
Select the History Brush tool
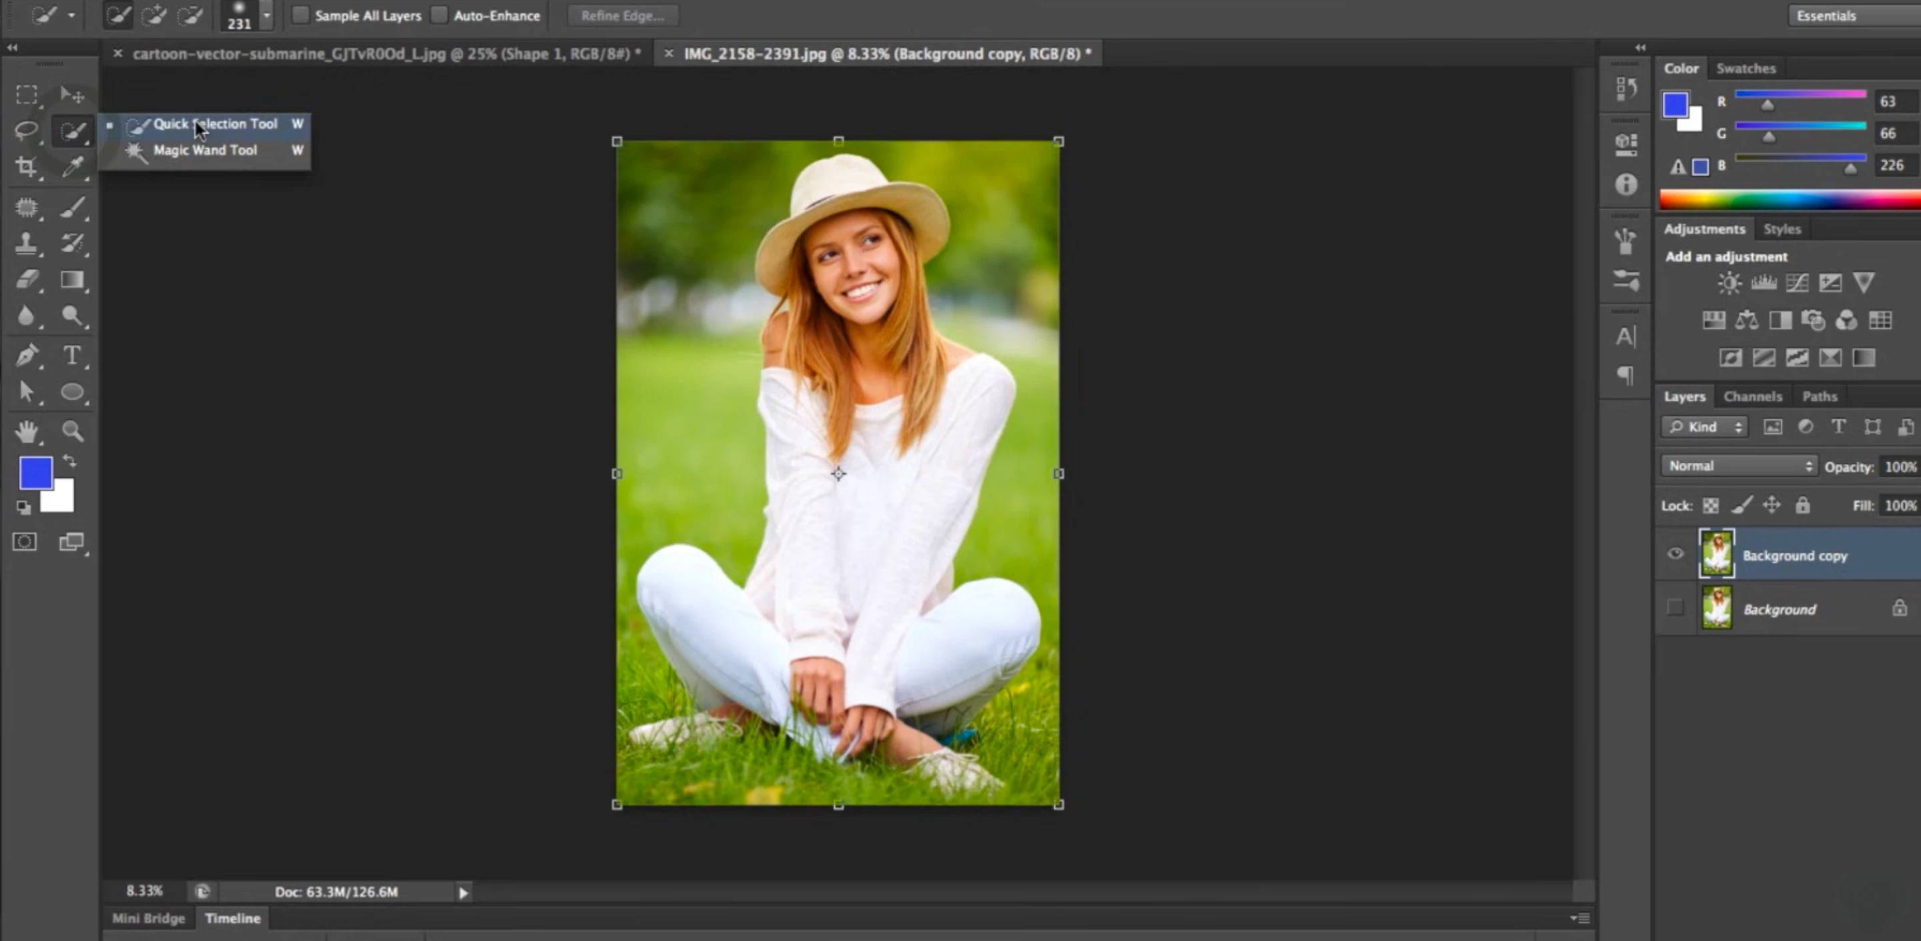tap(72, 244)
